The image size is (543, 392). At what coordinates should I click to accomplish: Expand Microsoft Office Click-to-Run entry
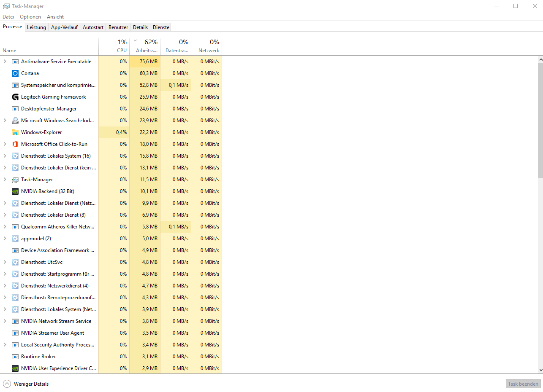pyautogui.click(x=5, y=144)
